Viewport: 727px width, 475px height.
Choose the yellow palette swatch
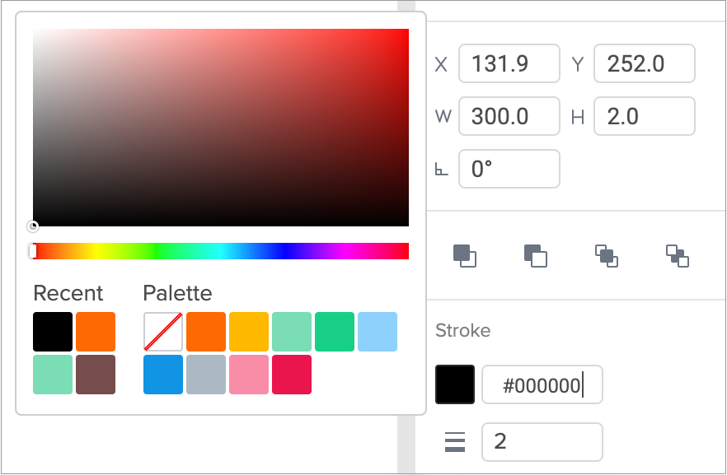coord(249,332)
